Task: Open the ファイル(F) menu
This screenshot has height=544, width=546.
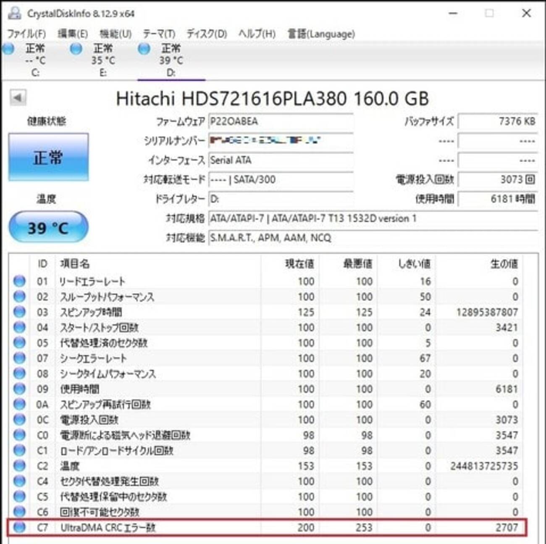Action: (26, 34)
